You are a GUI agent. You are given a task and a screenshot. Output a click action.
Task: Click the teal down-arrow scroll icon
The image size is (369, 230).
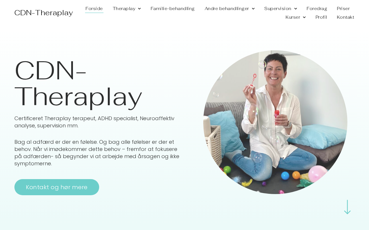coord(347,207)
